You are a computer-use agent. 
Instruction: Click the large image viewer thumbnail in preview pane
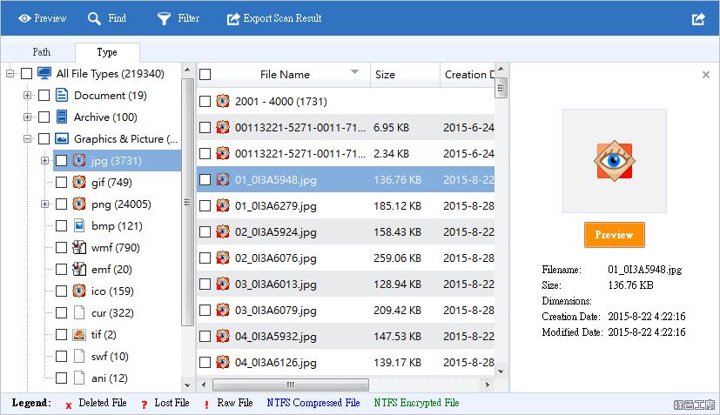click(615, 161)
